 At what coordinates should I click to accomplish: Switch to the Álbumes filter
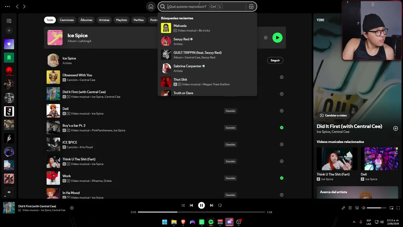(86, 20)
